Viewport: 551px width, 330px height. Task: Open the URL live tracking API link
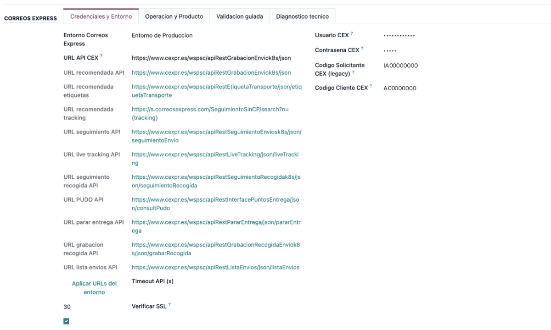pos(215,159)
